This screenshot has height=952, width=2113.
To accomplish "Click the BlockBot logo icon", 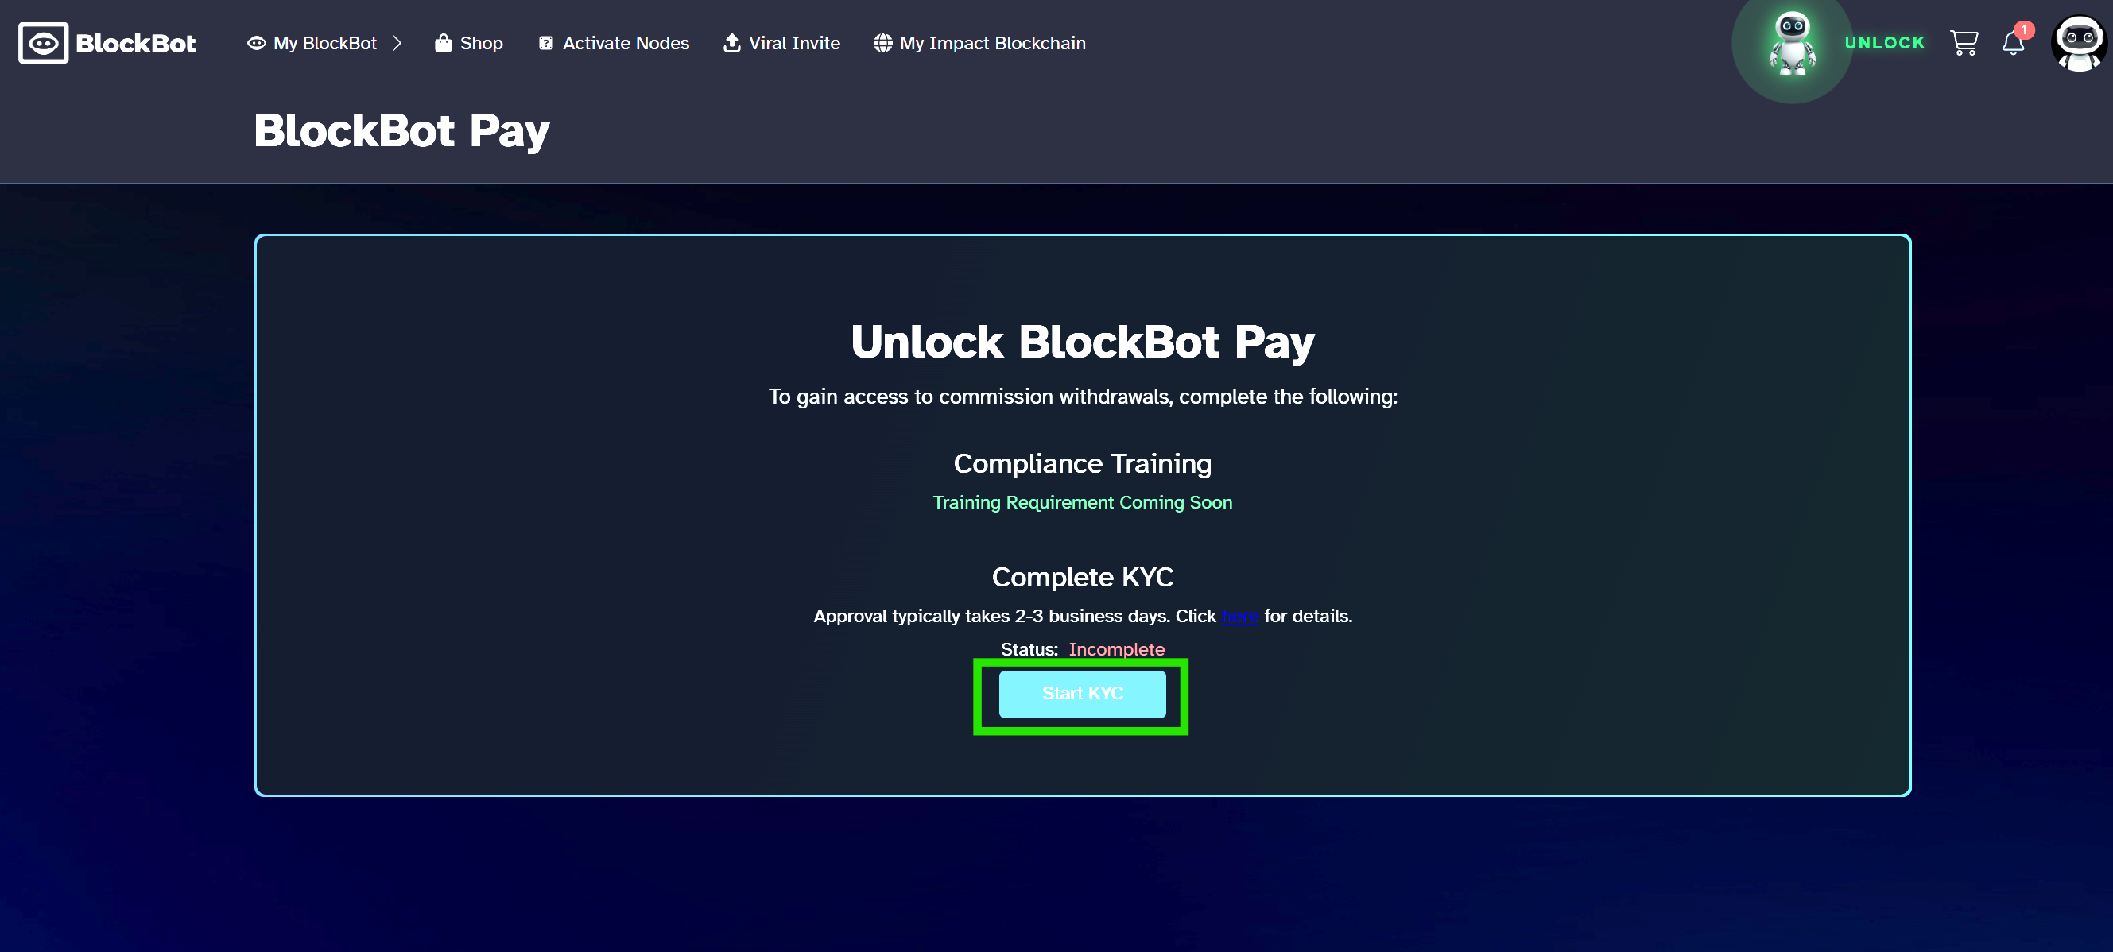I will pos(43,43).
